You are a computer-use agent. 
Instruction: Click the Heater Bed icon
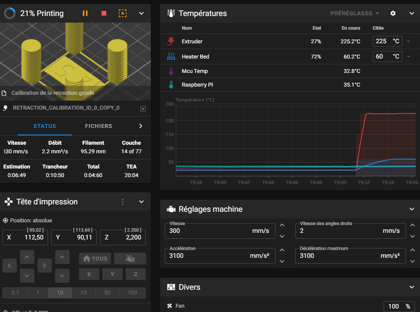click(171, 57)
